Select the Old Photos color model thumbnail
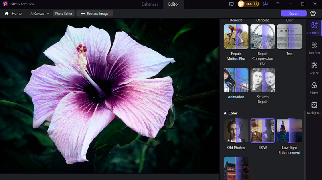Image resolution: width=322 pixels, height=180 pixels. pos(236,131)
